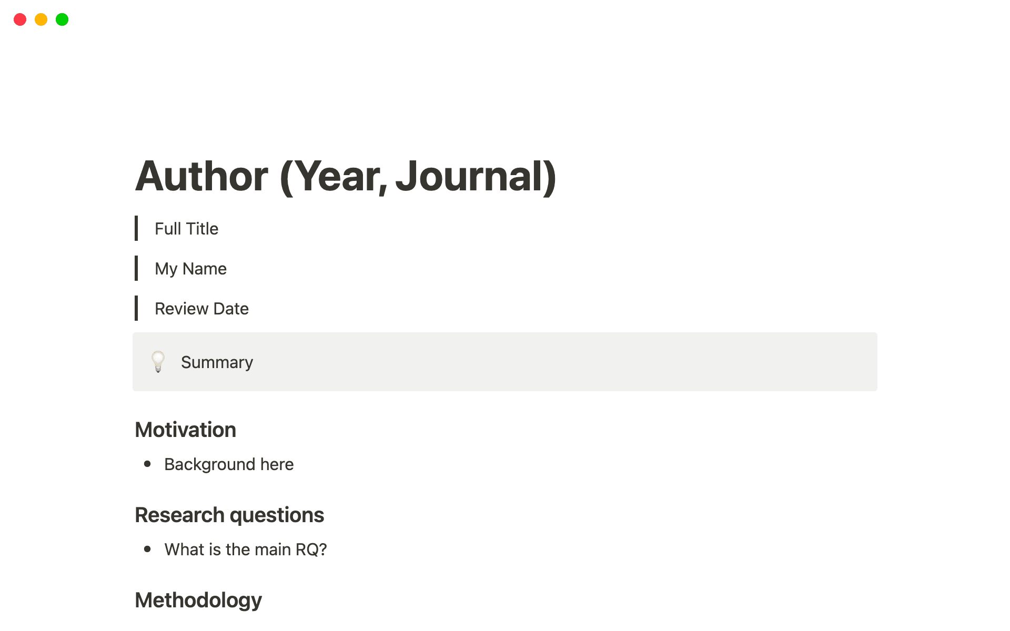The image size is (1010, 631).
Task: Click the vertical quote bar beside "Full Title"
Action: point(136,228)
